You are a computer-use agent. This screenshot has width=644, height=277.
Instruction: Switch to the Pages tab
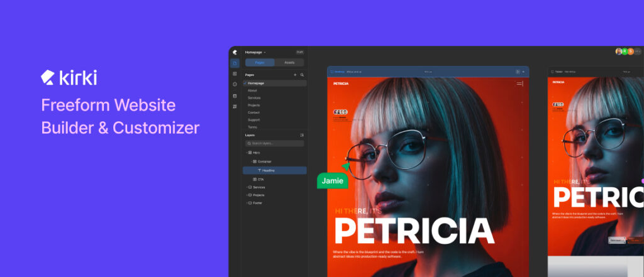click(x=260, y=63)
